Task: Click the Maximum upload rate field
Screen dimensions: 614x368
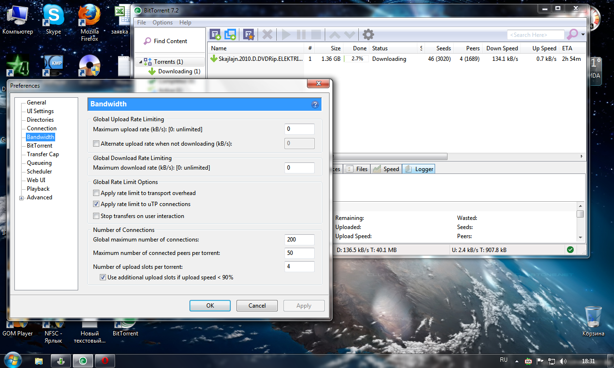Action: (299, 129)
